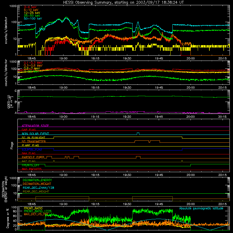Select the 6-12 keV legend label
This screenshot has width=233, height=233.
pos(31,10)
